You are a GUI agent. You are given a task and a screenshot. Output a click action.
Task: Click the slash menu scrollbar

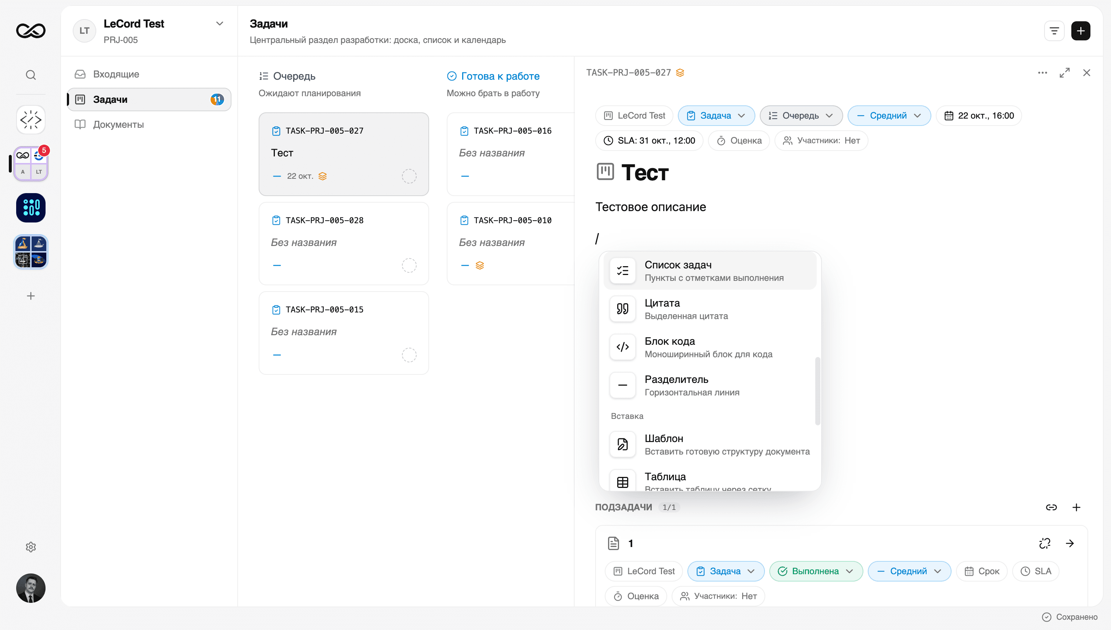pyautogui.click(x=817, y=391)
